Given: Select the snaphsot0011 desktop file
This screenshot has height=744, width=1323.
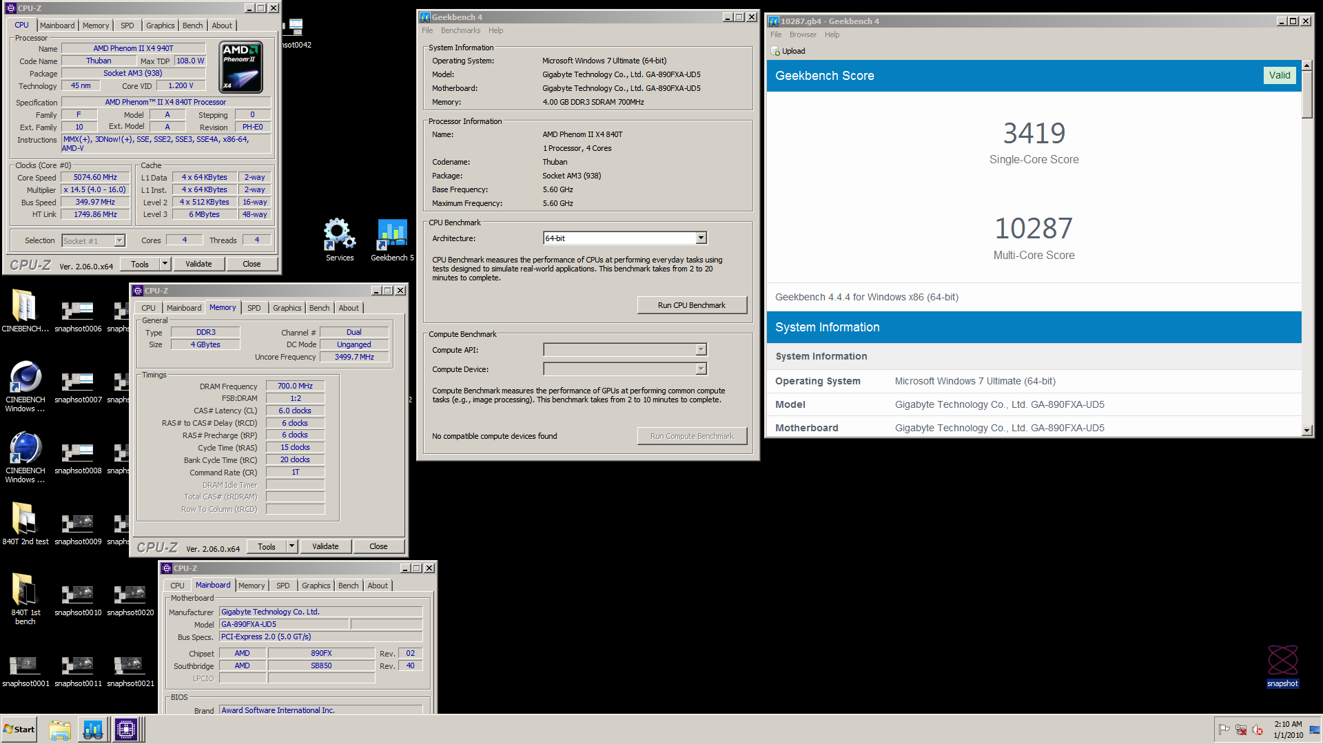Looking at the screenshot, I should (x=78, y=671).
